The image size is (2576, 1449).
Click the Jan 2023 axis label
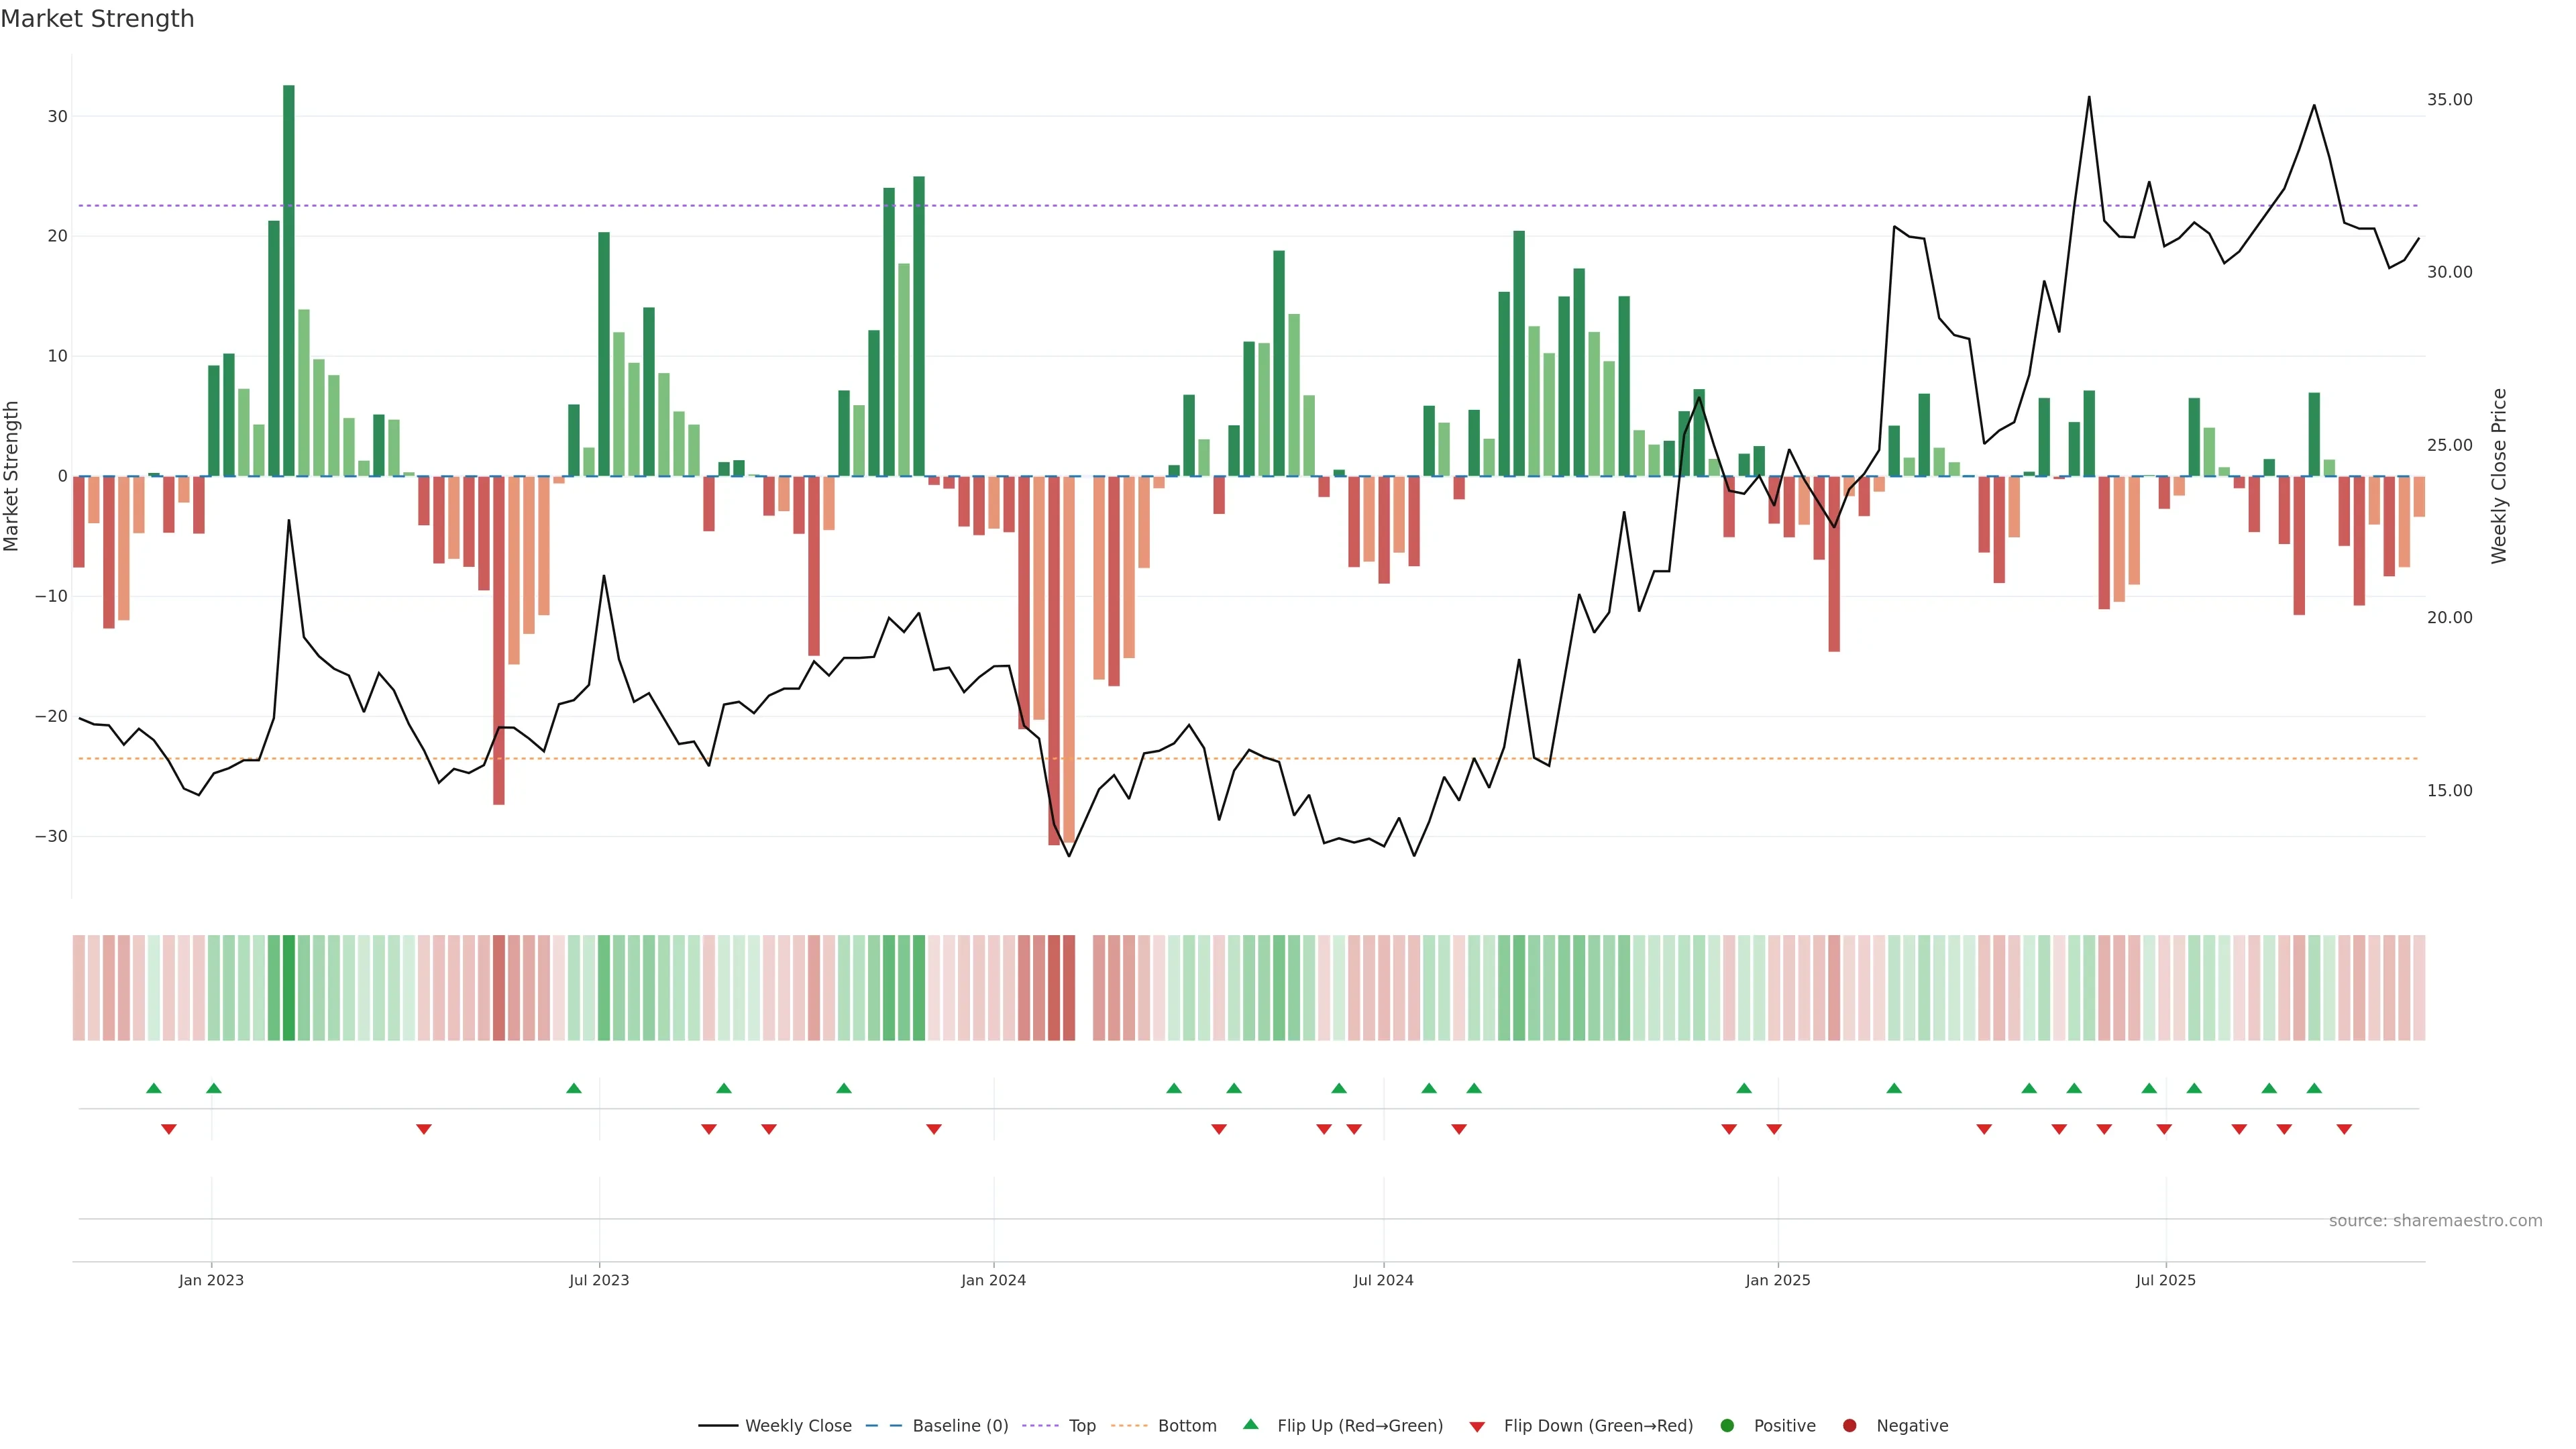[211, 1280]
